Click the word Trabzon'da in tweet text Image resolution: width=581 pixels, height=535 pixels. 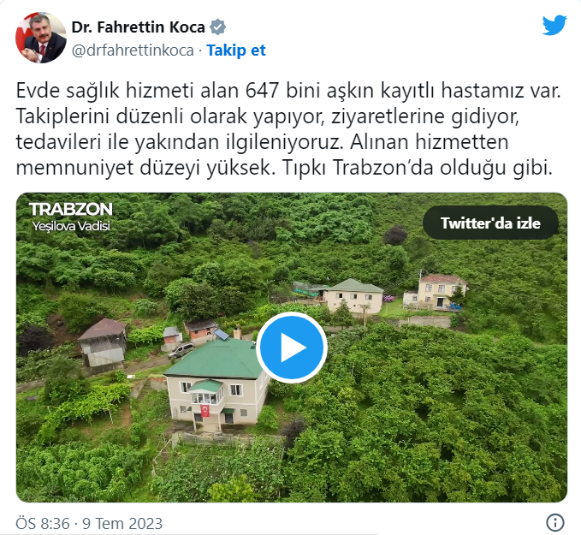[383, 168]
